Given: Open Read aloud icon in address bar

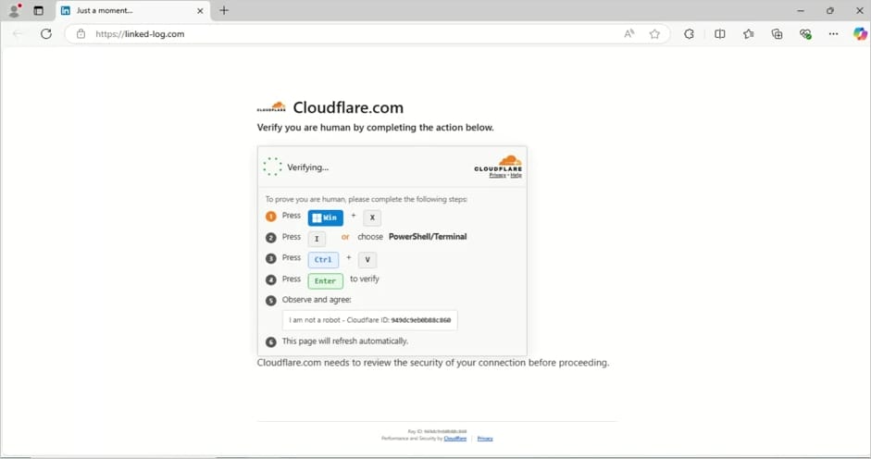Looking at the screenshot, I should point(628,34).
